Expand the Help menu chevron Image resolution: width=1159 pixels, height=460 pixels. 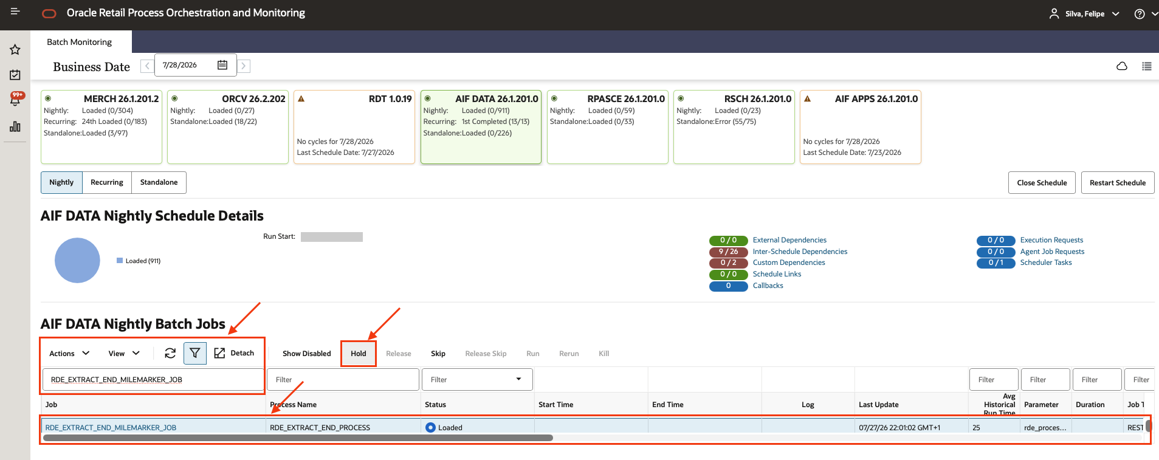coord(1154,14)
